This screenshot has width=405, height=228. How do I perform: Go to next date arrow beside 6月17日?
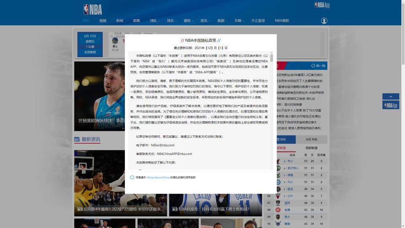click(99, 39)
